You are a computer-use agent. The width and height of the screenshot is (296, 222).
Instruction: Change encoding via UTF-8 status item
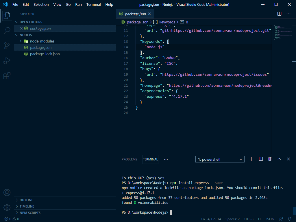click(249, 219)
